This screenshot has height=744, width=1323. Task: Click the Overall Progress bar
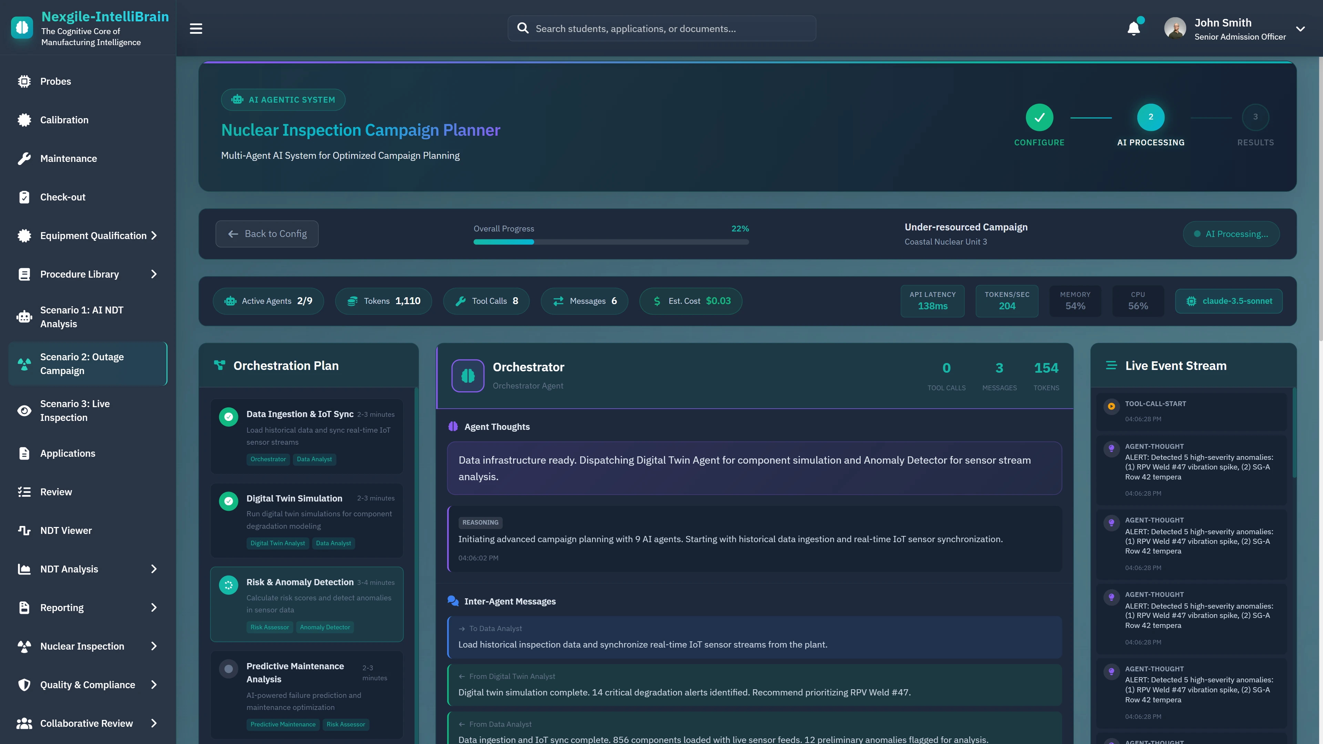[611, 241]
